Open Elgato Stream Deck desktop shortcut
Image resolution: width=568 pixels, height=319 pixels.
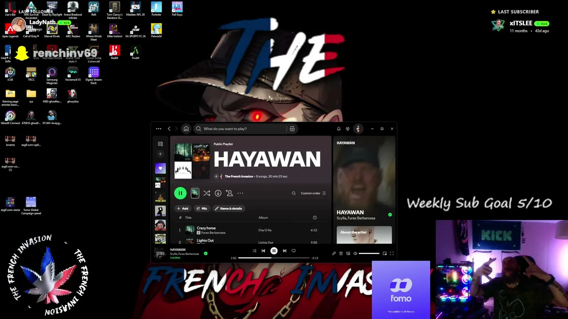[x=94, y=75]
